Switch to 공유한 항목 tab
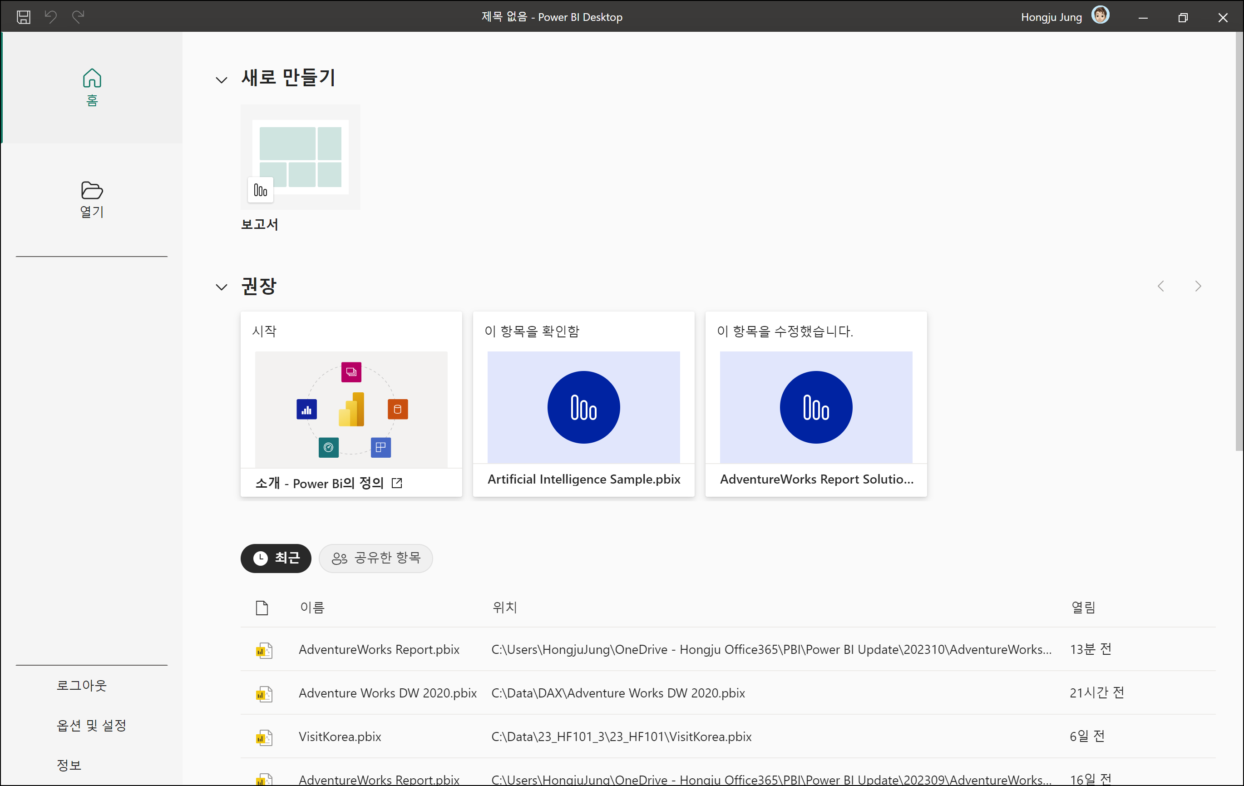Image resolution: width=1244 pixels, height=786 pixels. [375, 558]
